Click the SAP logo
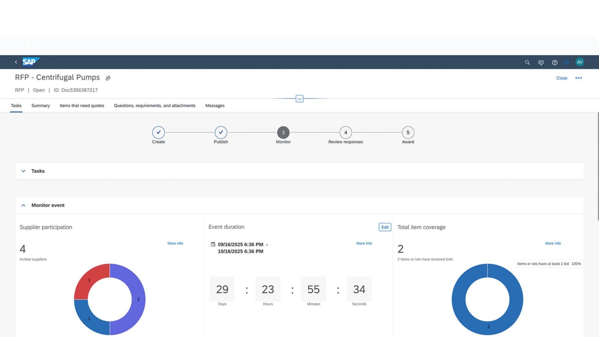The image size is (599, 337). pos(31,62)
